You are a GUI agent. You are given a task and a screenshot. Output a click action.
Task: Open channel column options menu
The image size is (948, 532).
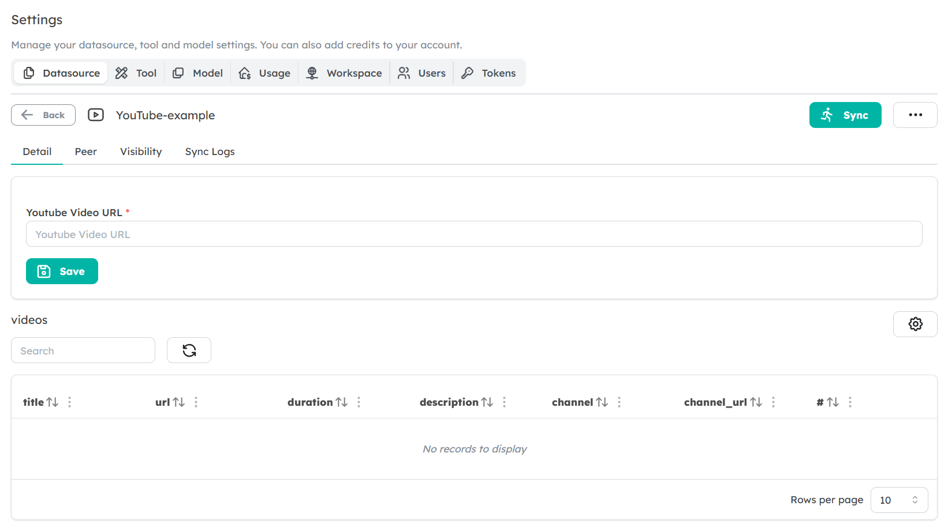click(619, 402)
